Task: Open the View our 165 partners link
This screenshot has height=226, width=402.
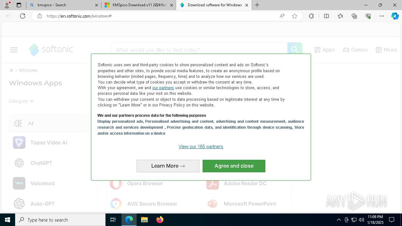Action: pyautogui.click(x=201, y=147)
